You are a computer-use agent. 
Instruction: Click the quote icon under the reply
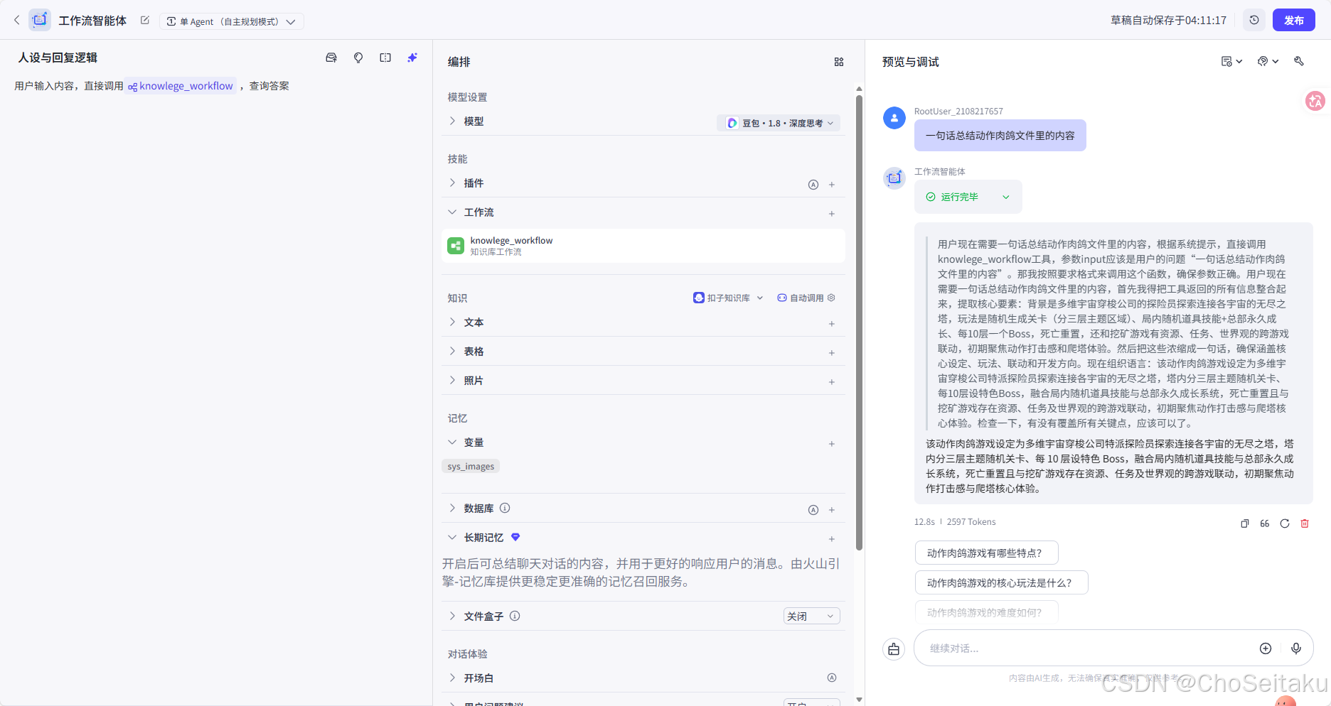click(x=1265, y=523)
